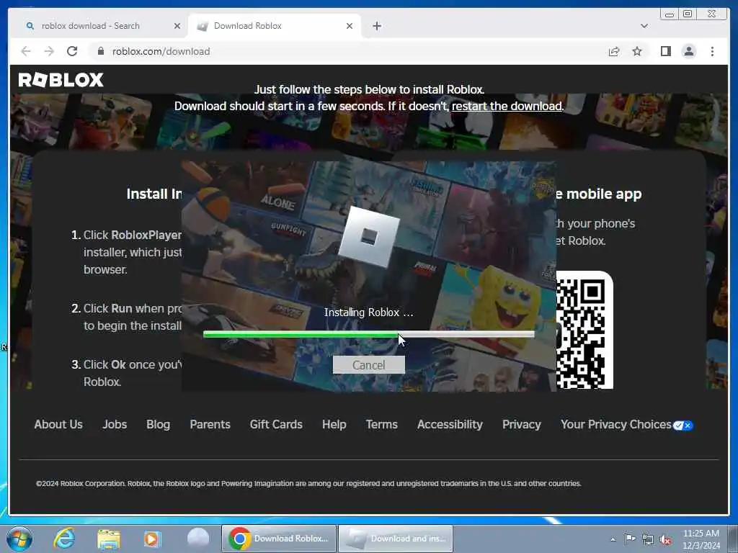This screenshot has width=738, height=553.
Task: Switch to Download Roblox Chrome taskbar button
Action: tap(279, 539)
